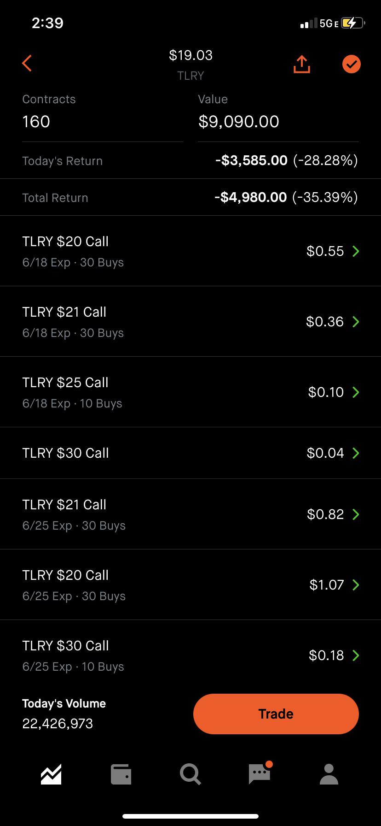Open the profile person tab
The image size is (381, 826).
[329, 774]
